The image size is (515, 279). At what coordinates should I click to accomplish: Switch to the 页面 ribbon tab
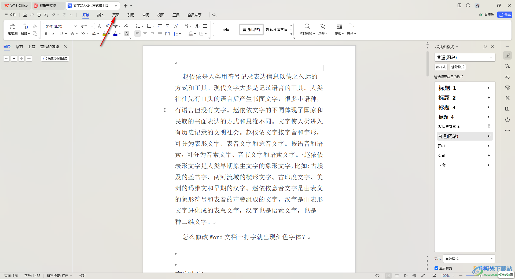coord(116,15)
